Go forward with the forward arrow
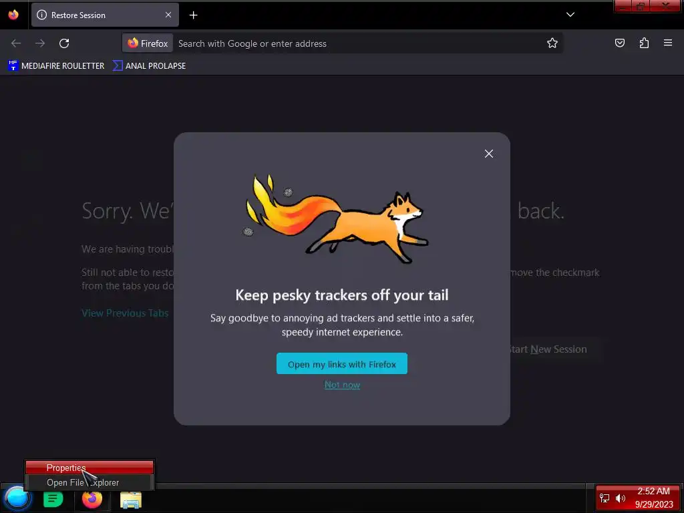 tap(40, 43)
